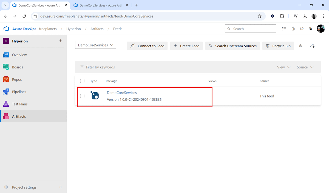329x193 pixels.
Task: Close the first browser tab
Action: (66, 5)
